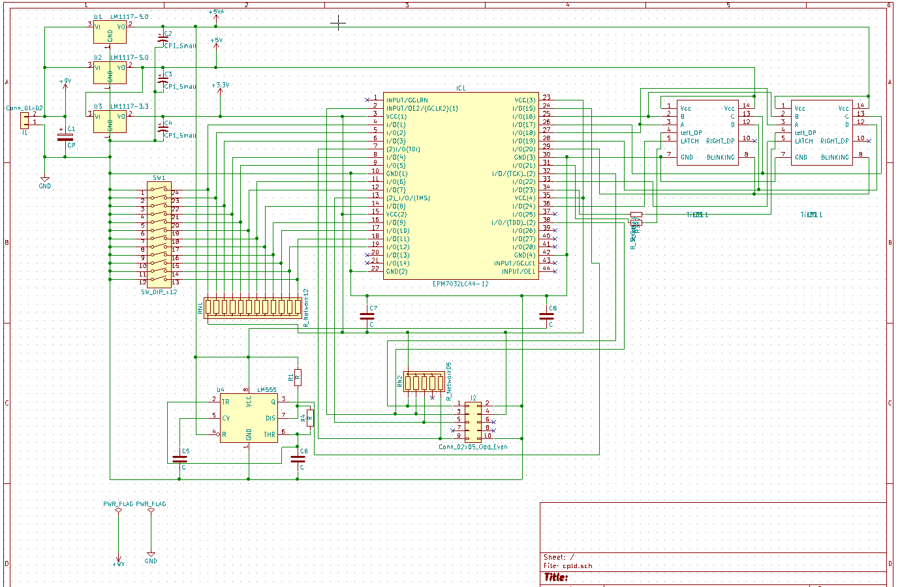The image size is (900, 587).
Task: Click the "Title:" field in title block
Action: coord(556,577)
